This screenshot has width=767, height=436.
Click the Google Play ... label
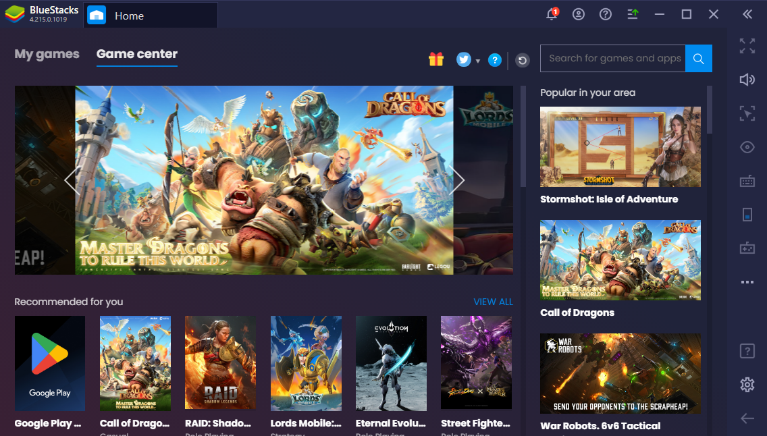(48, 424)
